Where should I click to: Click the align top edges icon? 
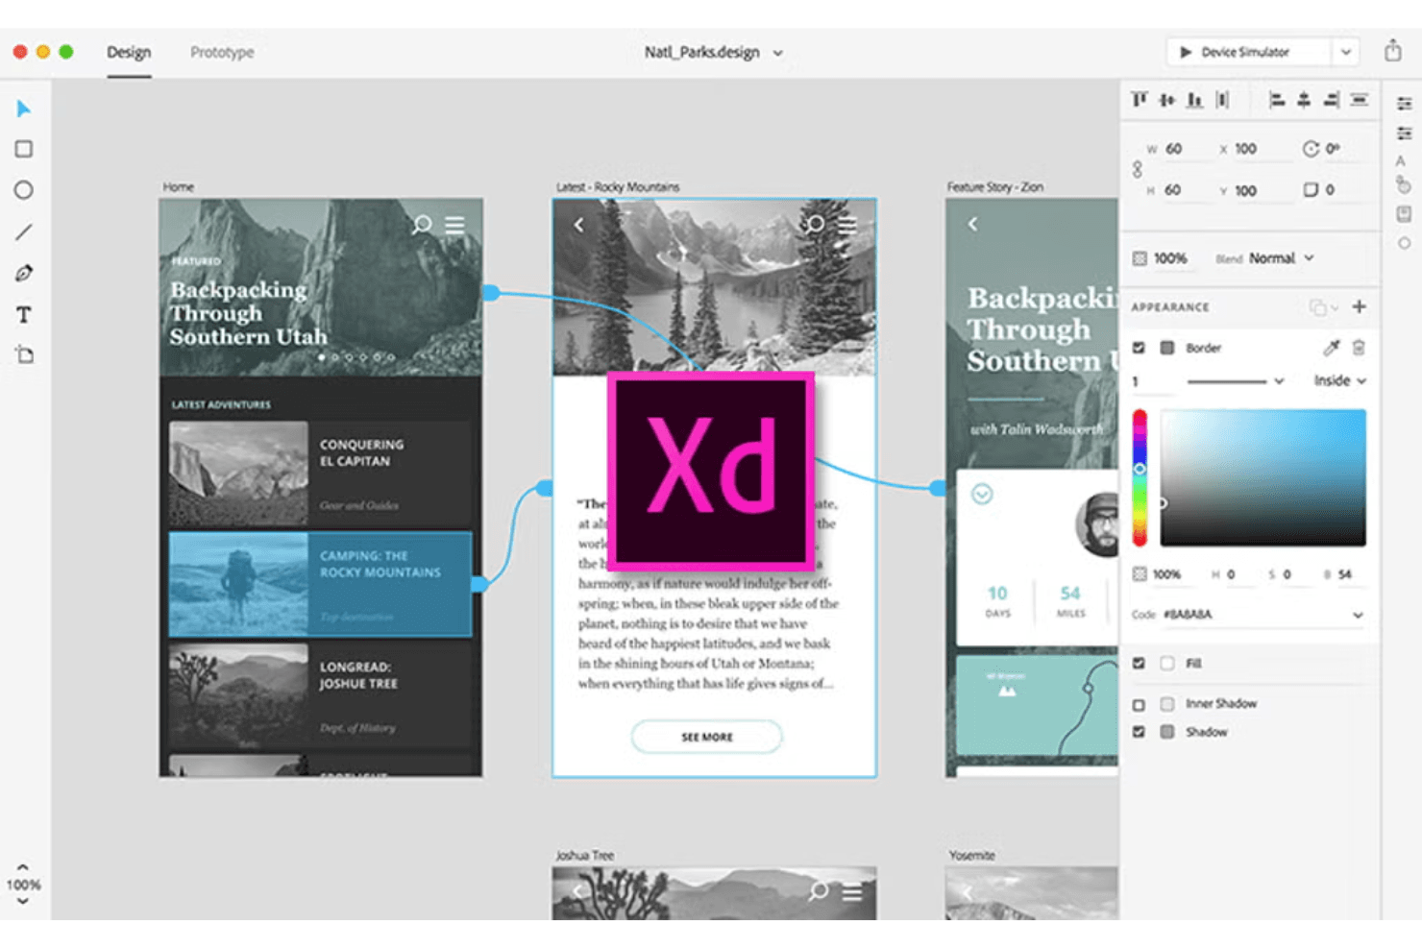pos(1140,99)
